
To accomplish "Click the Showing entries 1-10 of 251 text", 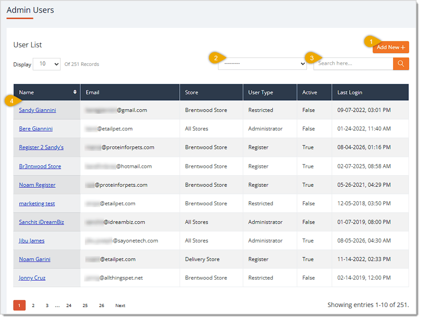I will pyautogui.click(x=368, y=305).
